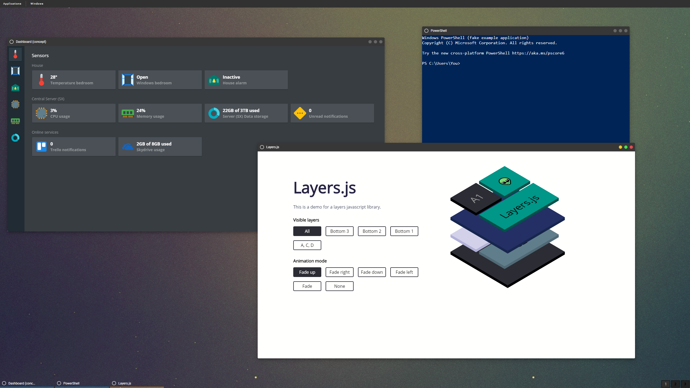Click the storage donut sidebar icon

click(15, 138)
